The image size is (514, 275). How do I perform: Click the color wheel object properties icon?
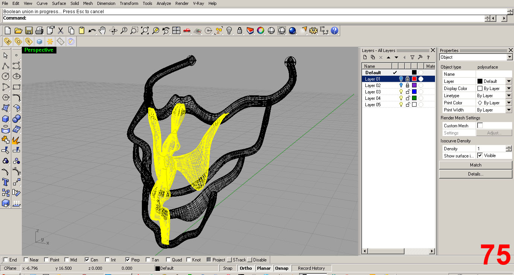pyautogui.click(x=260, y=31)
